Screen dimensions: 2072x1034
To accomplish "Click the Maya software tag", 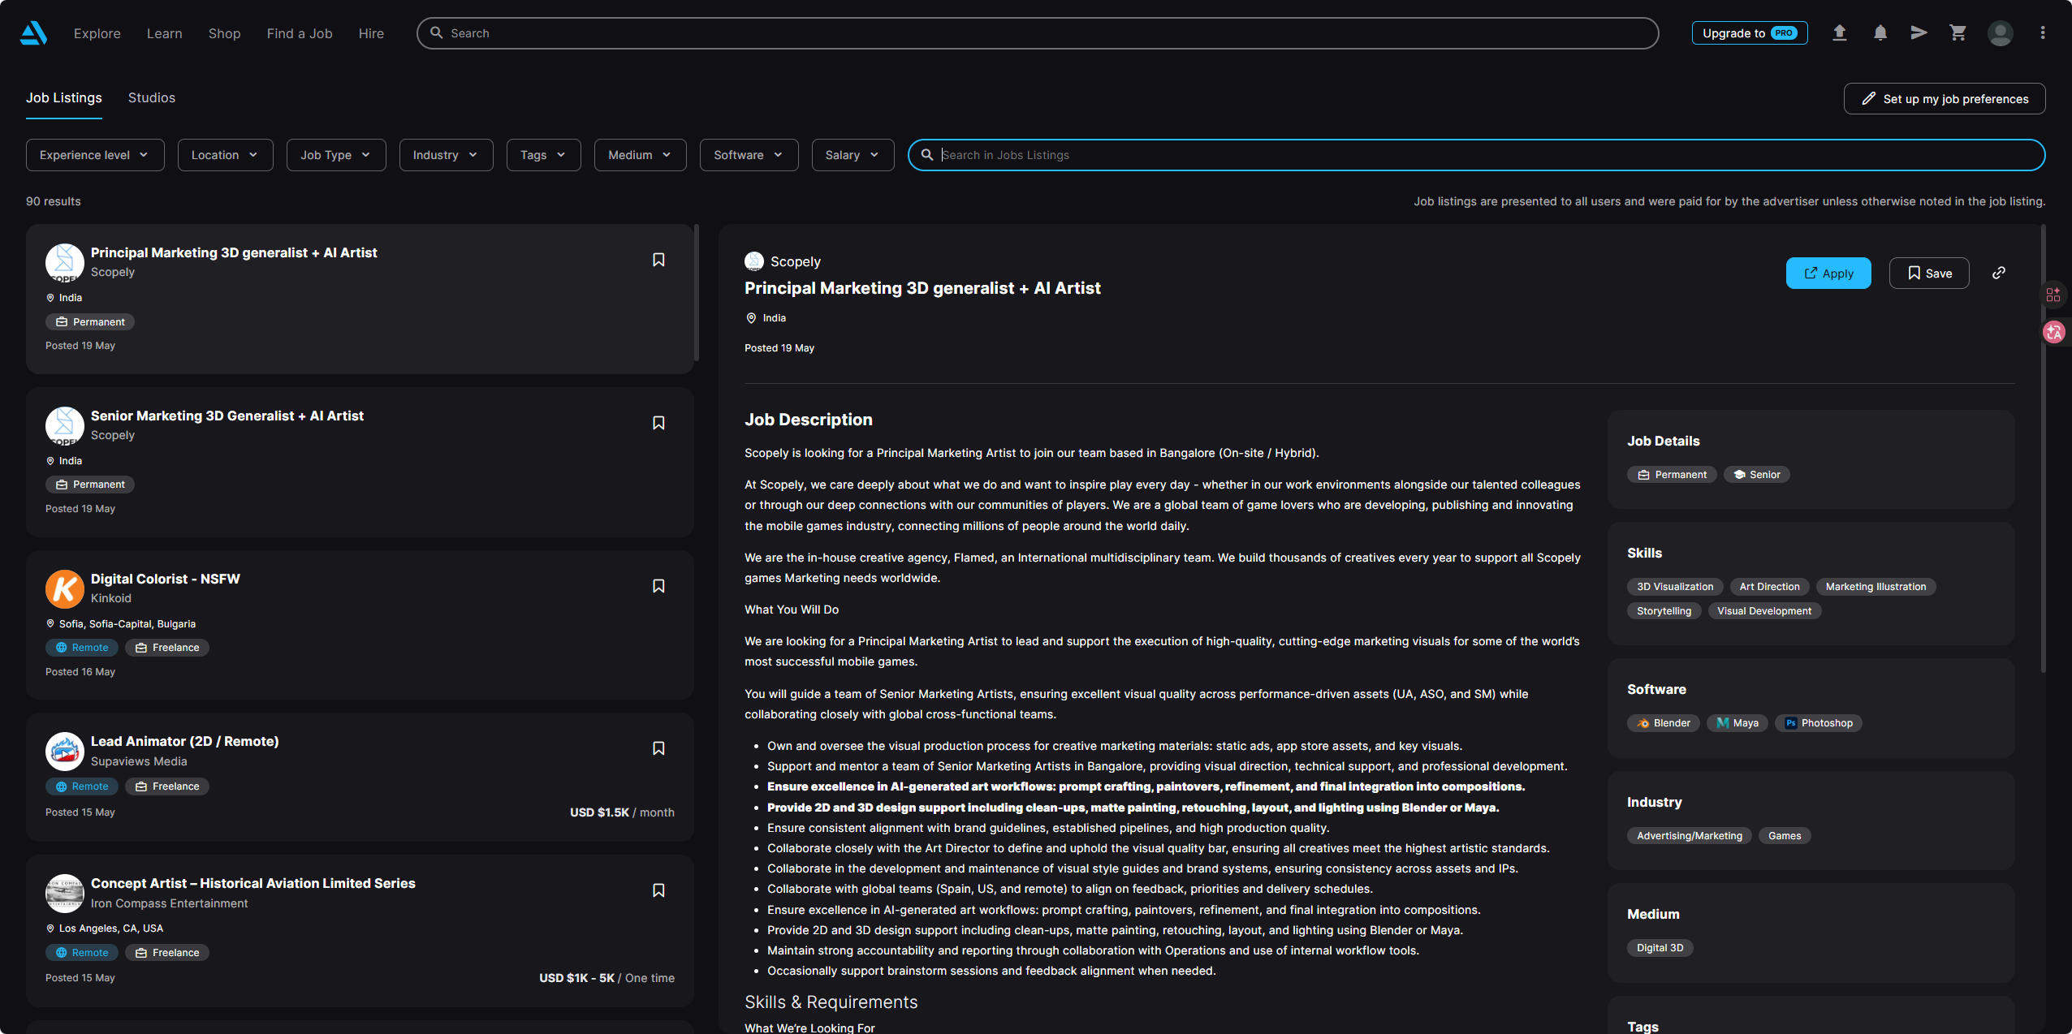I will [1737, 723].
